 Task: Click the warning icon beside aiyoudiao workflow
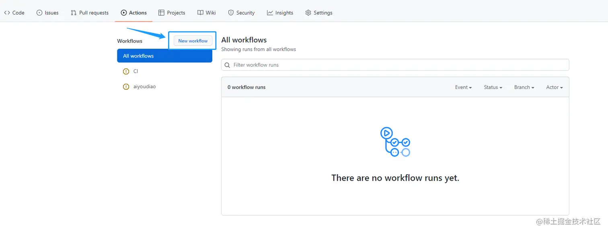(126, 87)
